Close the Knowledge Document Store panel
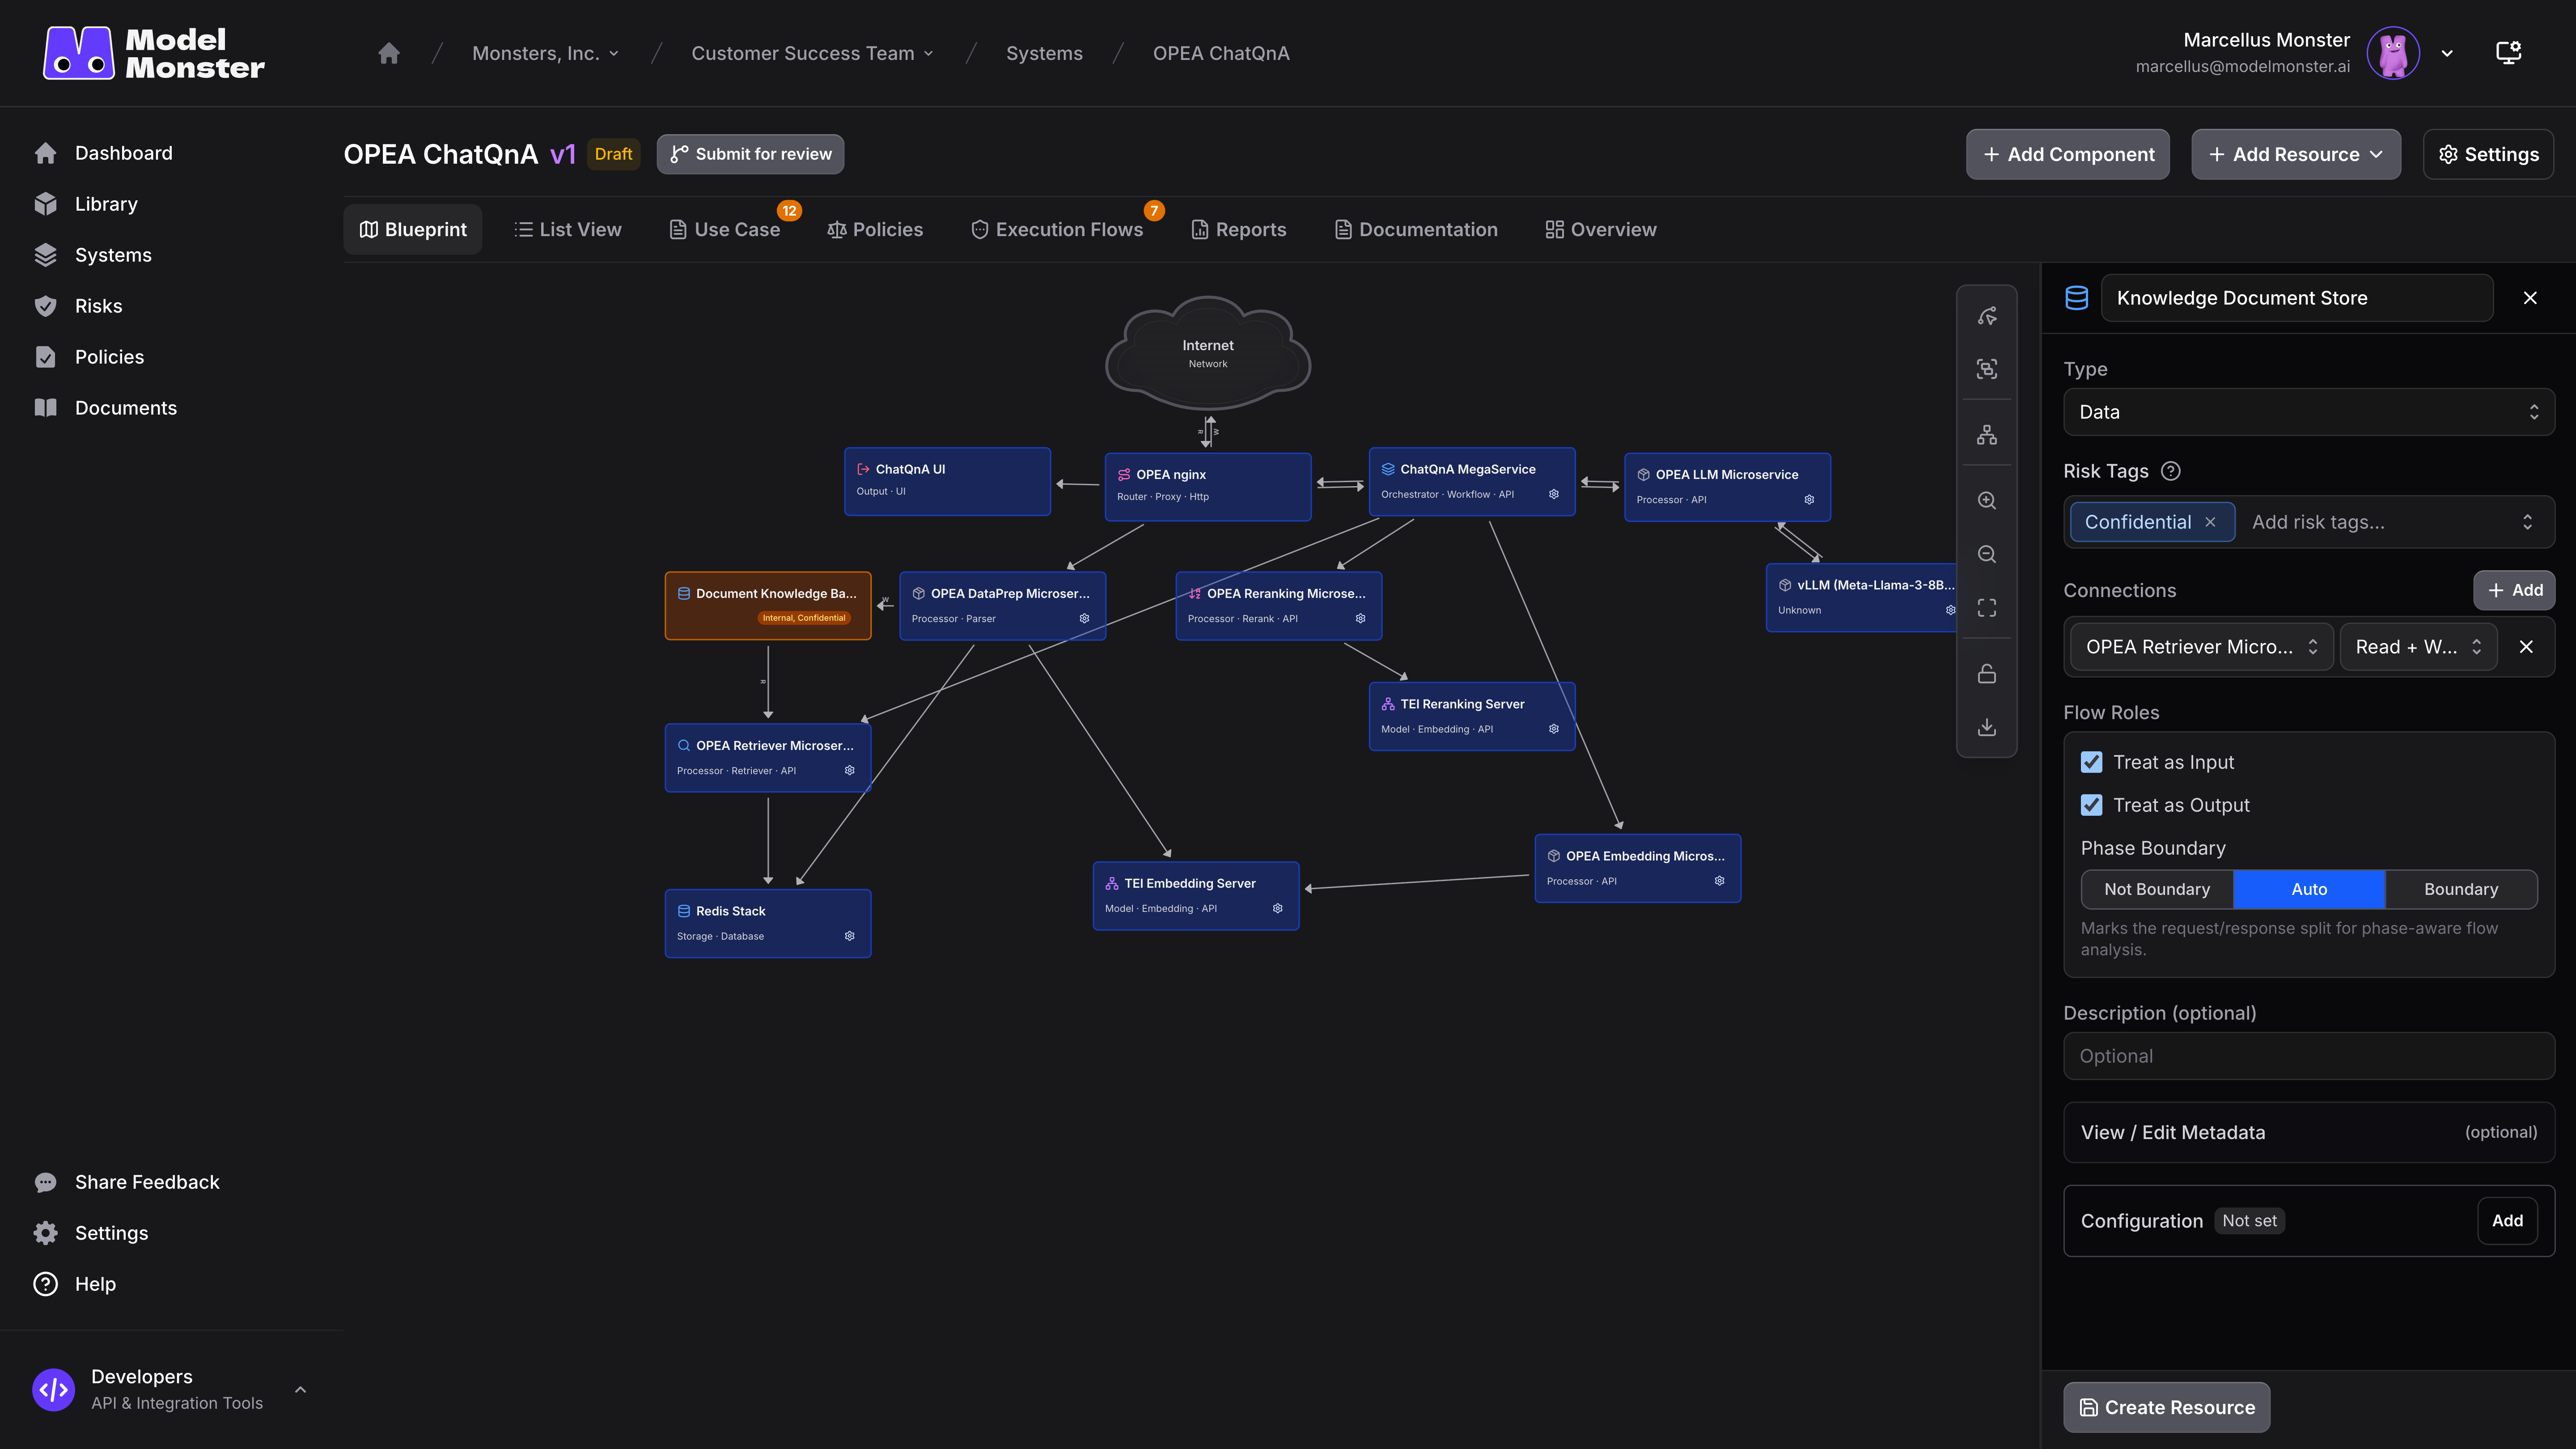The image size is (2576, 1449). [2530, 298]
